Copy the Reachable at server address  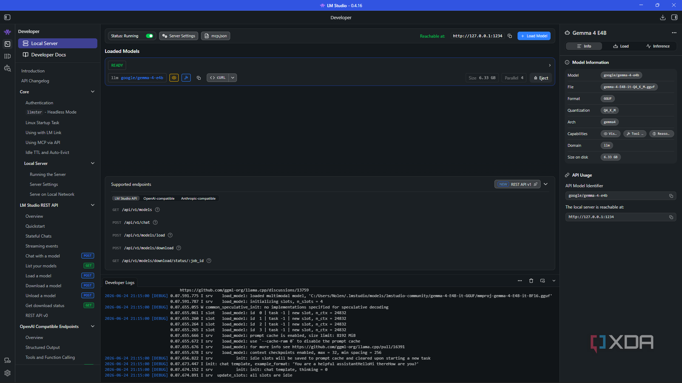point(510,36)
